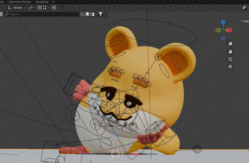The height and width of the screenshot is (163, 249).
Task: Switch perspective/orthographic with the grid button
Action: pyautogui.click(x=230, y=66)
